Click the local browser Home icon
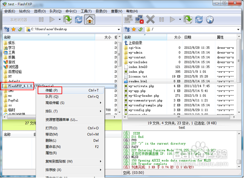This screenshot has width=244, height=178. [x=90, y=20]
